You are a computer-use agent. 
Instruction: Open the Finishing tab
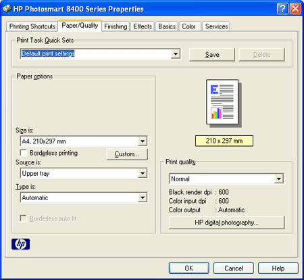pos(116,26)
